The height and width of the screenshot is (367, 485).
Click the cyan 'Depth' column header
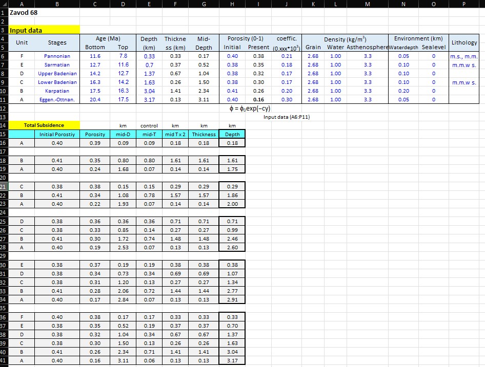[232, 135]
